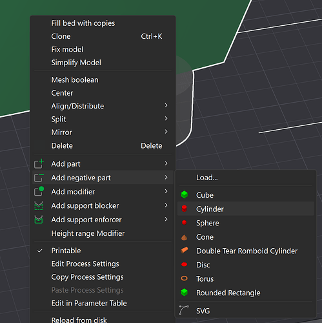Click the red Cylinder shape icon
The image size is (322, 323).
click(184, 209)
